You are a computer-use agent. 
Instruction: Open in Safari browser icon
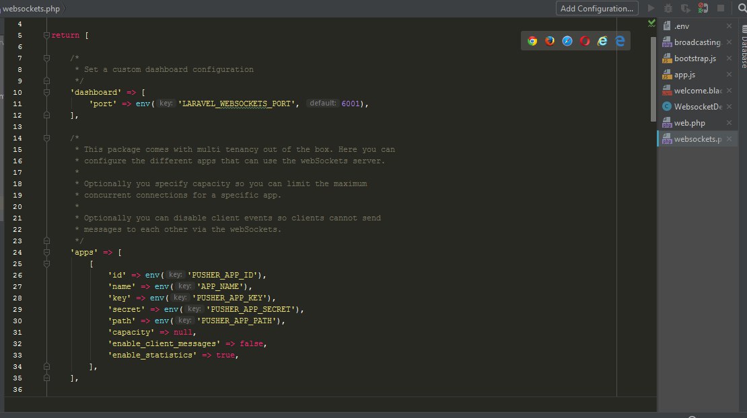(x=567, y=41)
